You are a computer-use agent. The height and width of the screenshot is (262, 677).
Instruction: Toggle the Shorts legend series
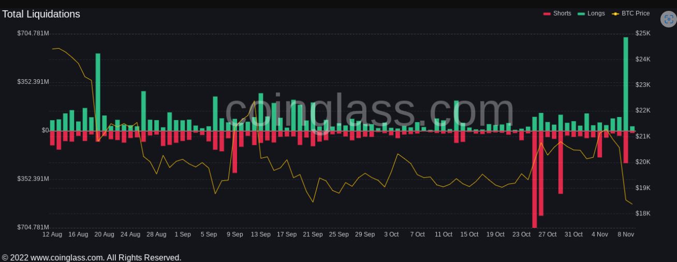(557, 13)
